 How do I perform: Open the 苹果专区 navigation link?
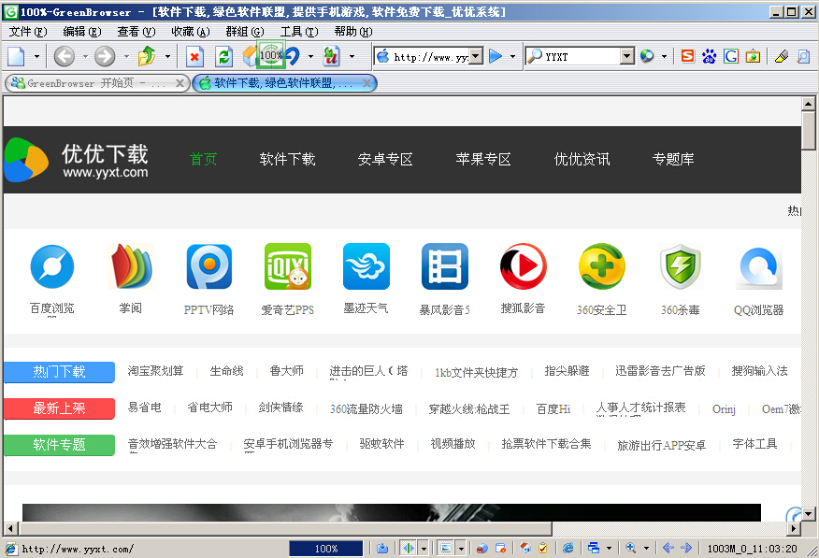pos(483,159)
